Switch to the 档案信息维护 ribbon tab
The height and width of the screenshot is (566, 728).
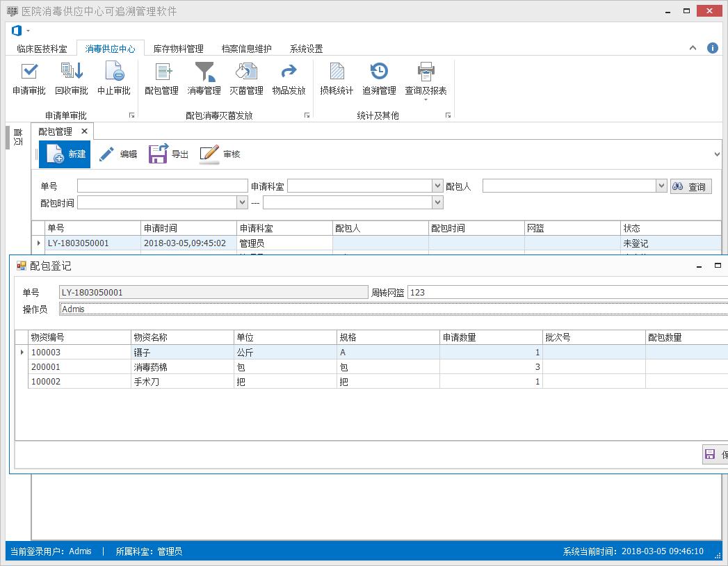pos(247,49)
